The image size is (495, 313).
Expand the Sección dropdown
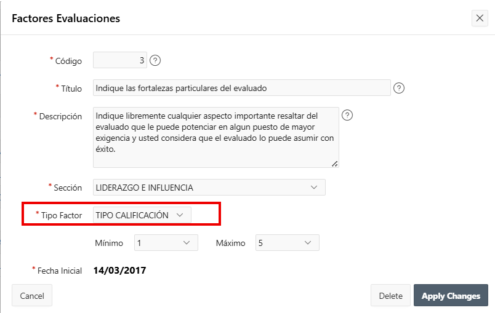[209, 187]
